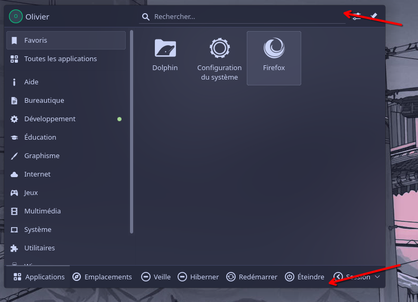Click the category list scrollbar

coord(132,132)
